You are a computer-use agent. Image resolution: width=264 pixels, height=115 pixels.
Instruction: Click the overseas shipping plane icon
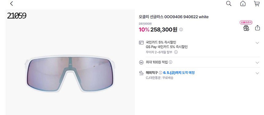[141, 73]
